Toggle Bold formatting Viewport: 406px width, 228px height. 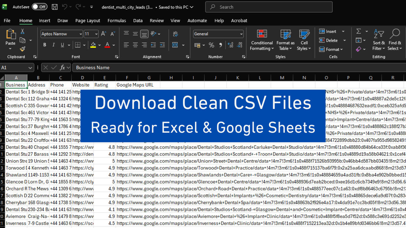coord(45,45)
